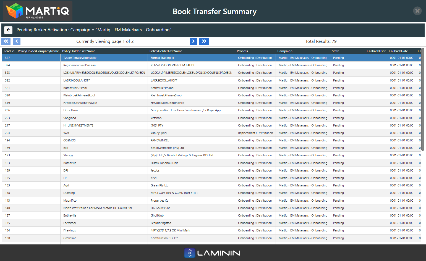Screen dimensions: 426x261
Task: Click 'Leeudoringstad' last name cell
Action: (192, 223)
